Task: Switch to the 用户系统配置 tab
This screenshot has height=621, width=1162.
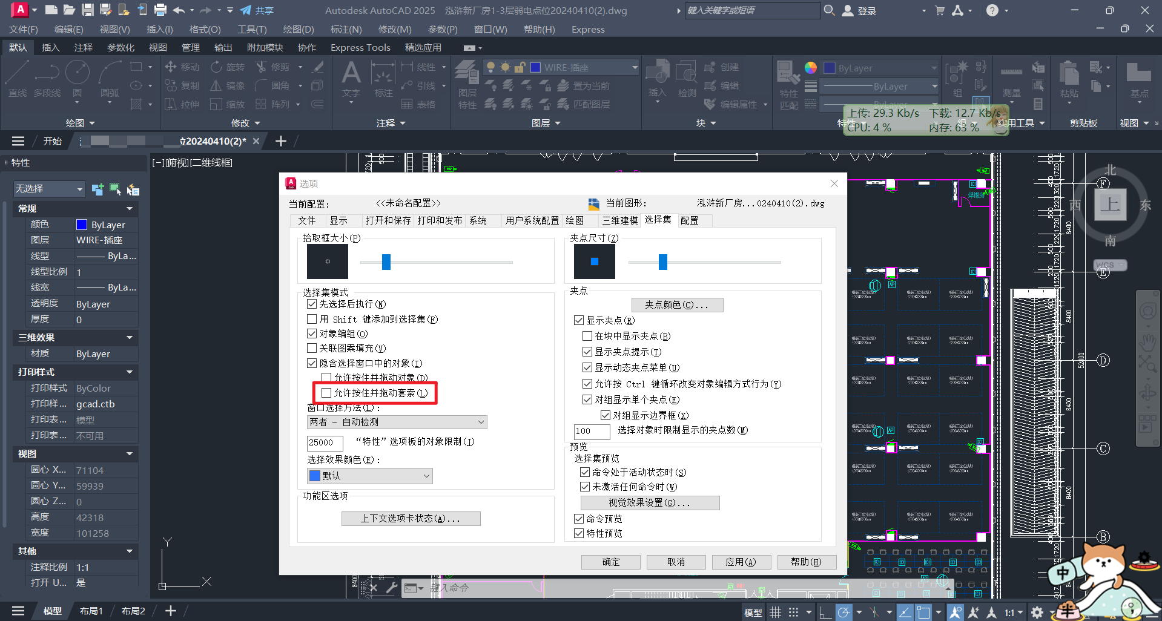Action: point(532,220)
